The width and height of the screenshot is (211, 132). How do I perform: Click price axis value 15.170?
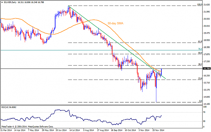click(x=207, y=90)
